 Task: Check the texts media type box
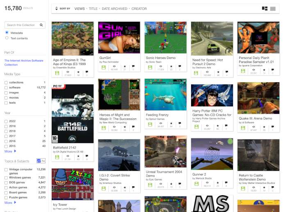pos(6,103)
